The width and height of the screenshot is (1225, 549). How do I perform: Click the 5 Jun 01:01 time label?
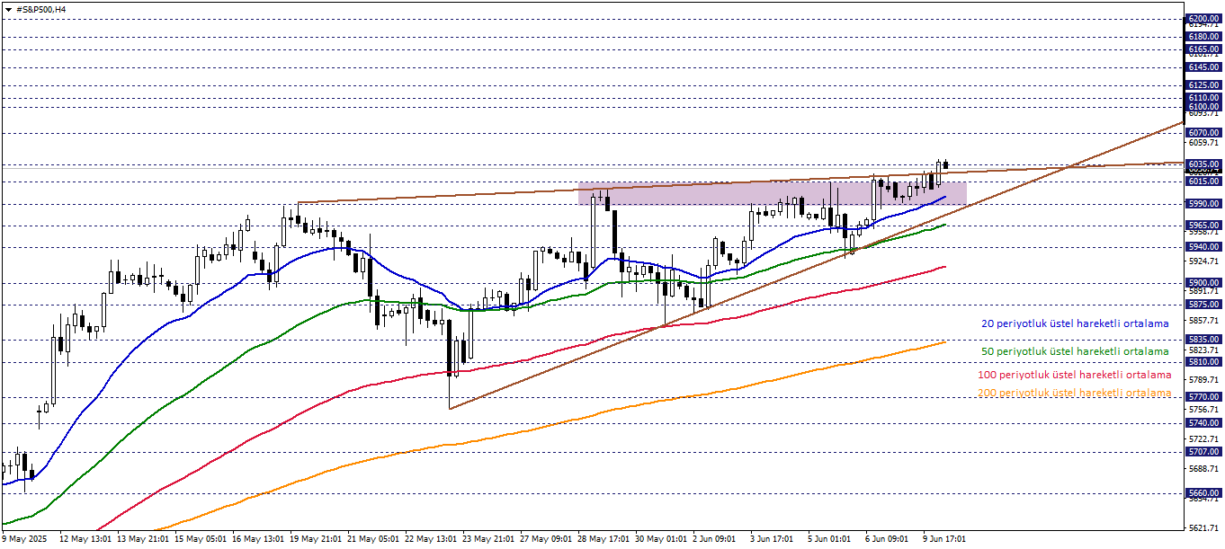pyautogui.click(x=831, y=540)
